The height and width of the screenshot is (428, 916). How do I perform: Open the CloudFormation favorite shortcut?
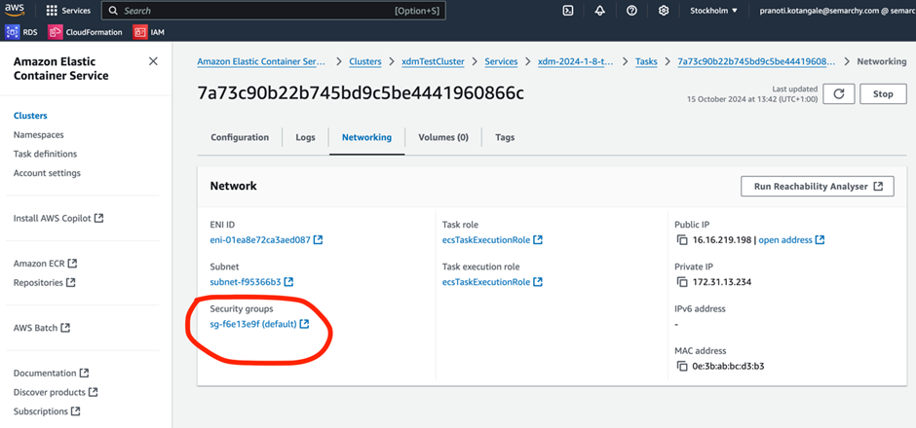[86, 32]
